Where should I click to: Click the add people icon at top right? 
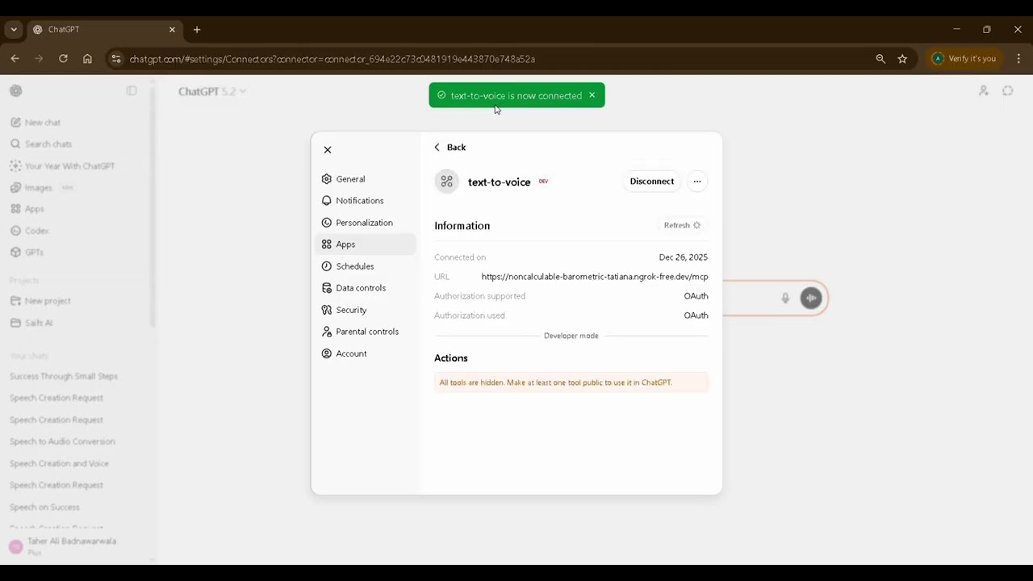point(984,91)
